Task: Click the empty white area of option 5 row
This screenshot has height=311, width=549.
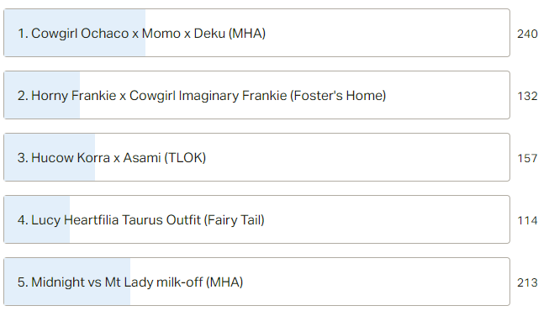Action: [x=377, y=282]
